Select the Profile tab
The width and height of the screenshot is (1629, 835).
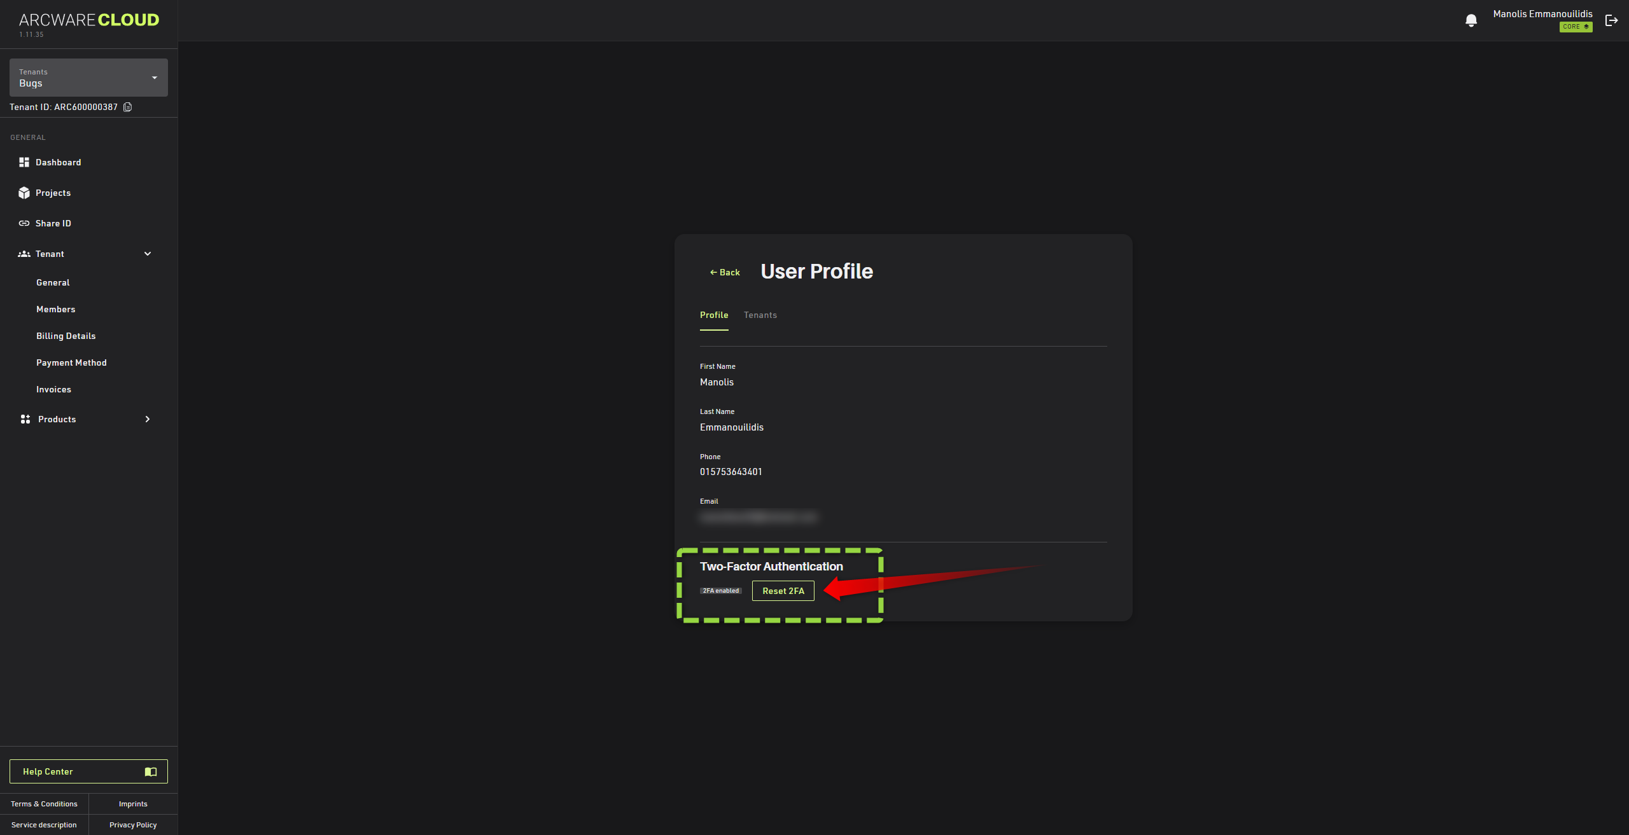click(x=713, y=315)
